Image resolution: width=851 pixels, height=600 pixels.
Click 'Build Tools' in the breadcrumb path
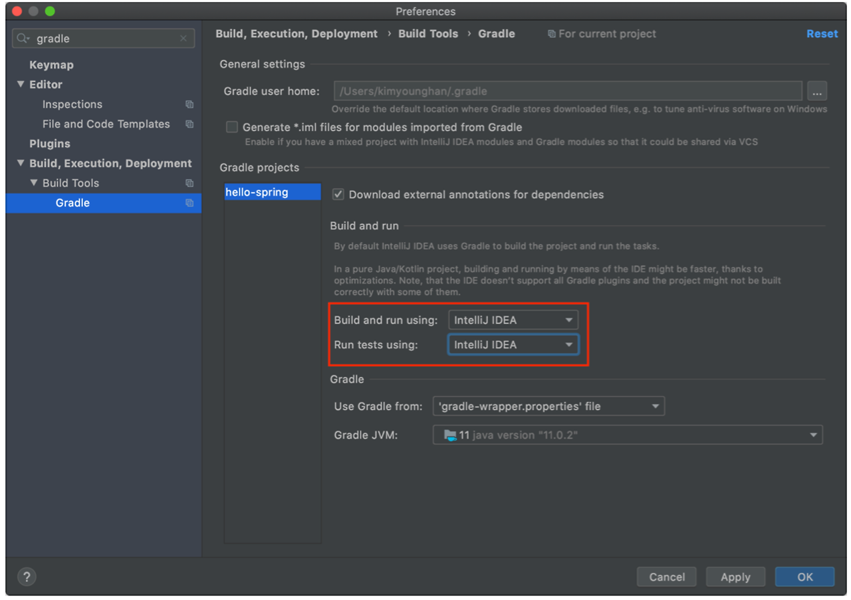click(427, 33)
